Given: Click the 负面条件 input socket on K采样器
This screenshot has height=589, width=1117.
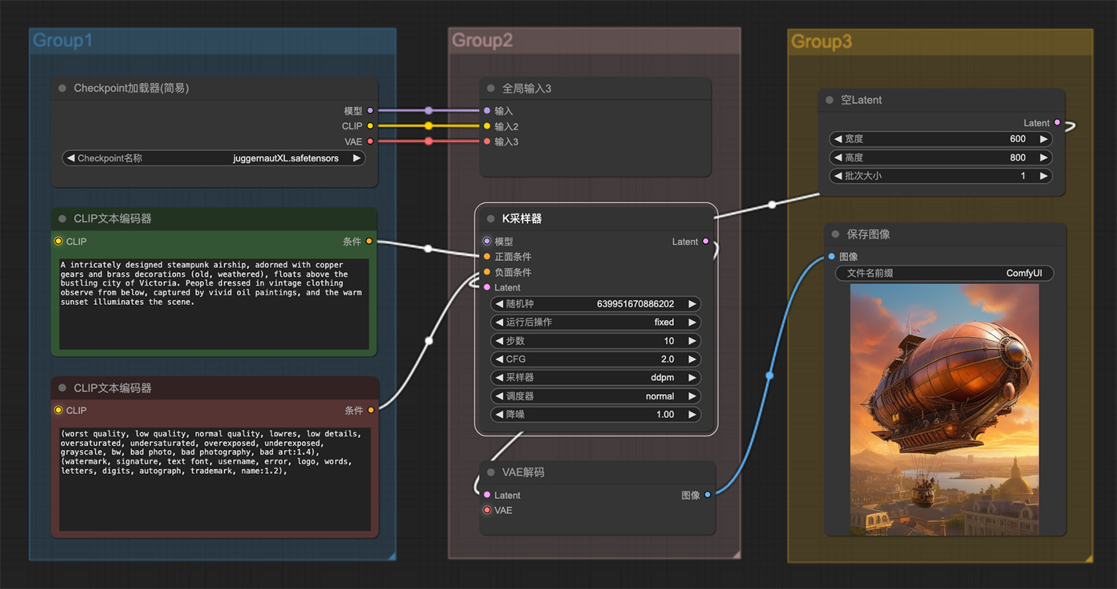Looking at the screenshot, I should 487,272.
